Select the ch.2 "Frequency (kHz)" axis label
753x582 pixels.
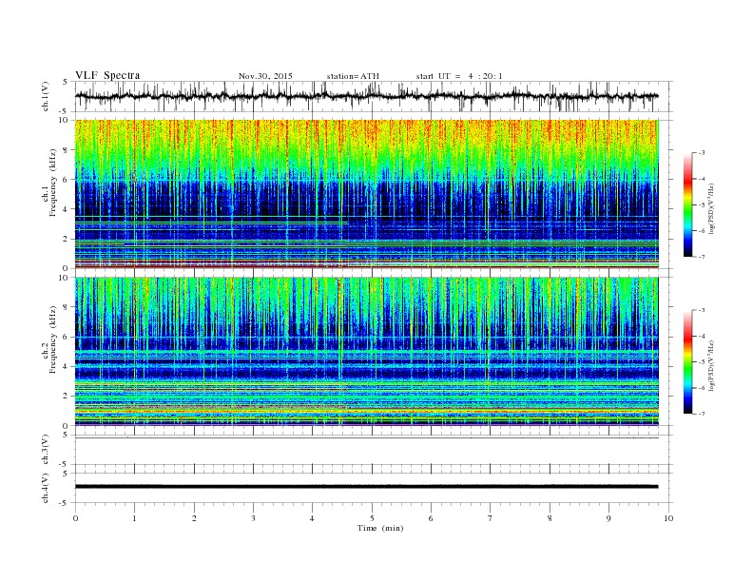[x=53, y=339]
